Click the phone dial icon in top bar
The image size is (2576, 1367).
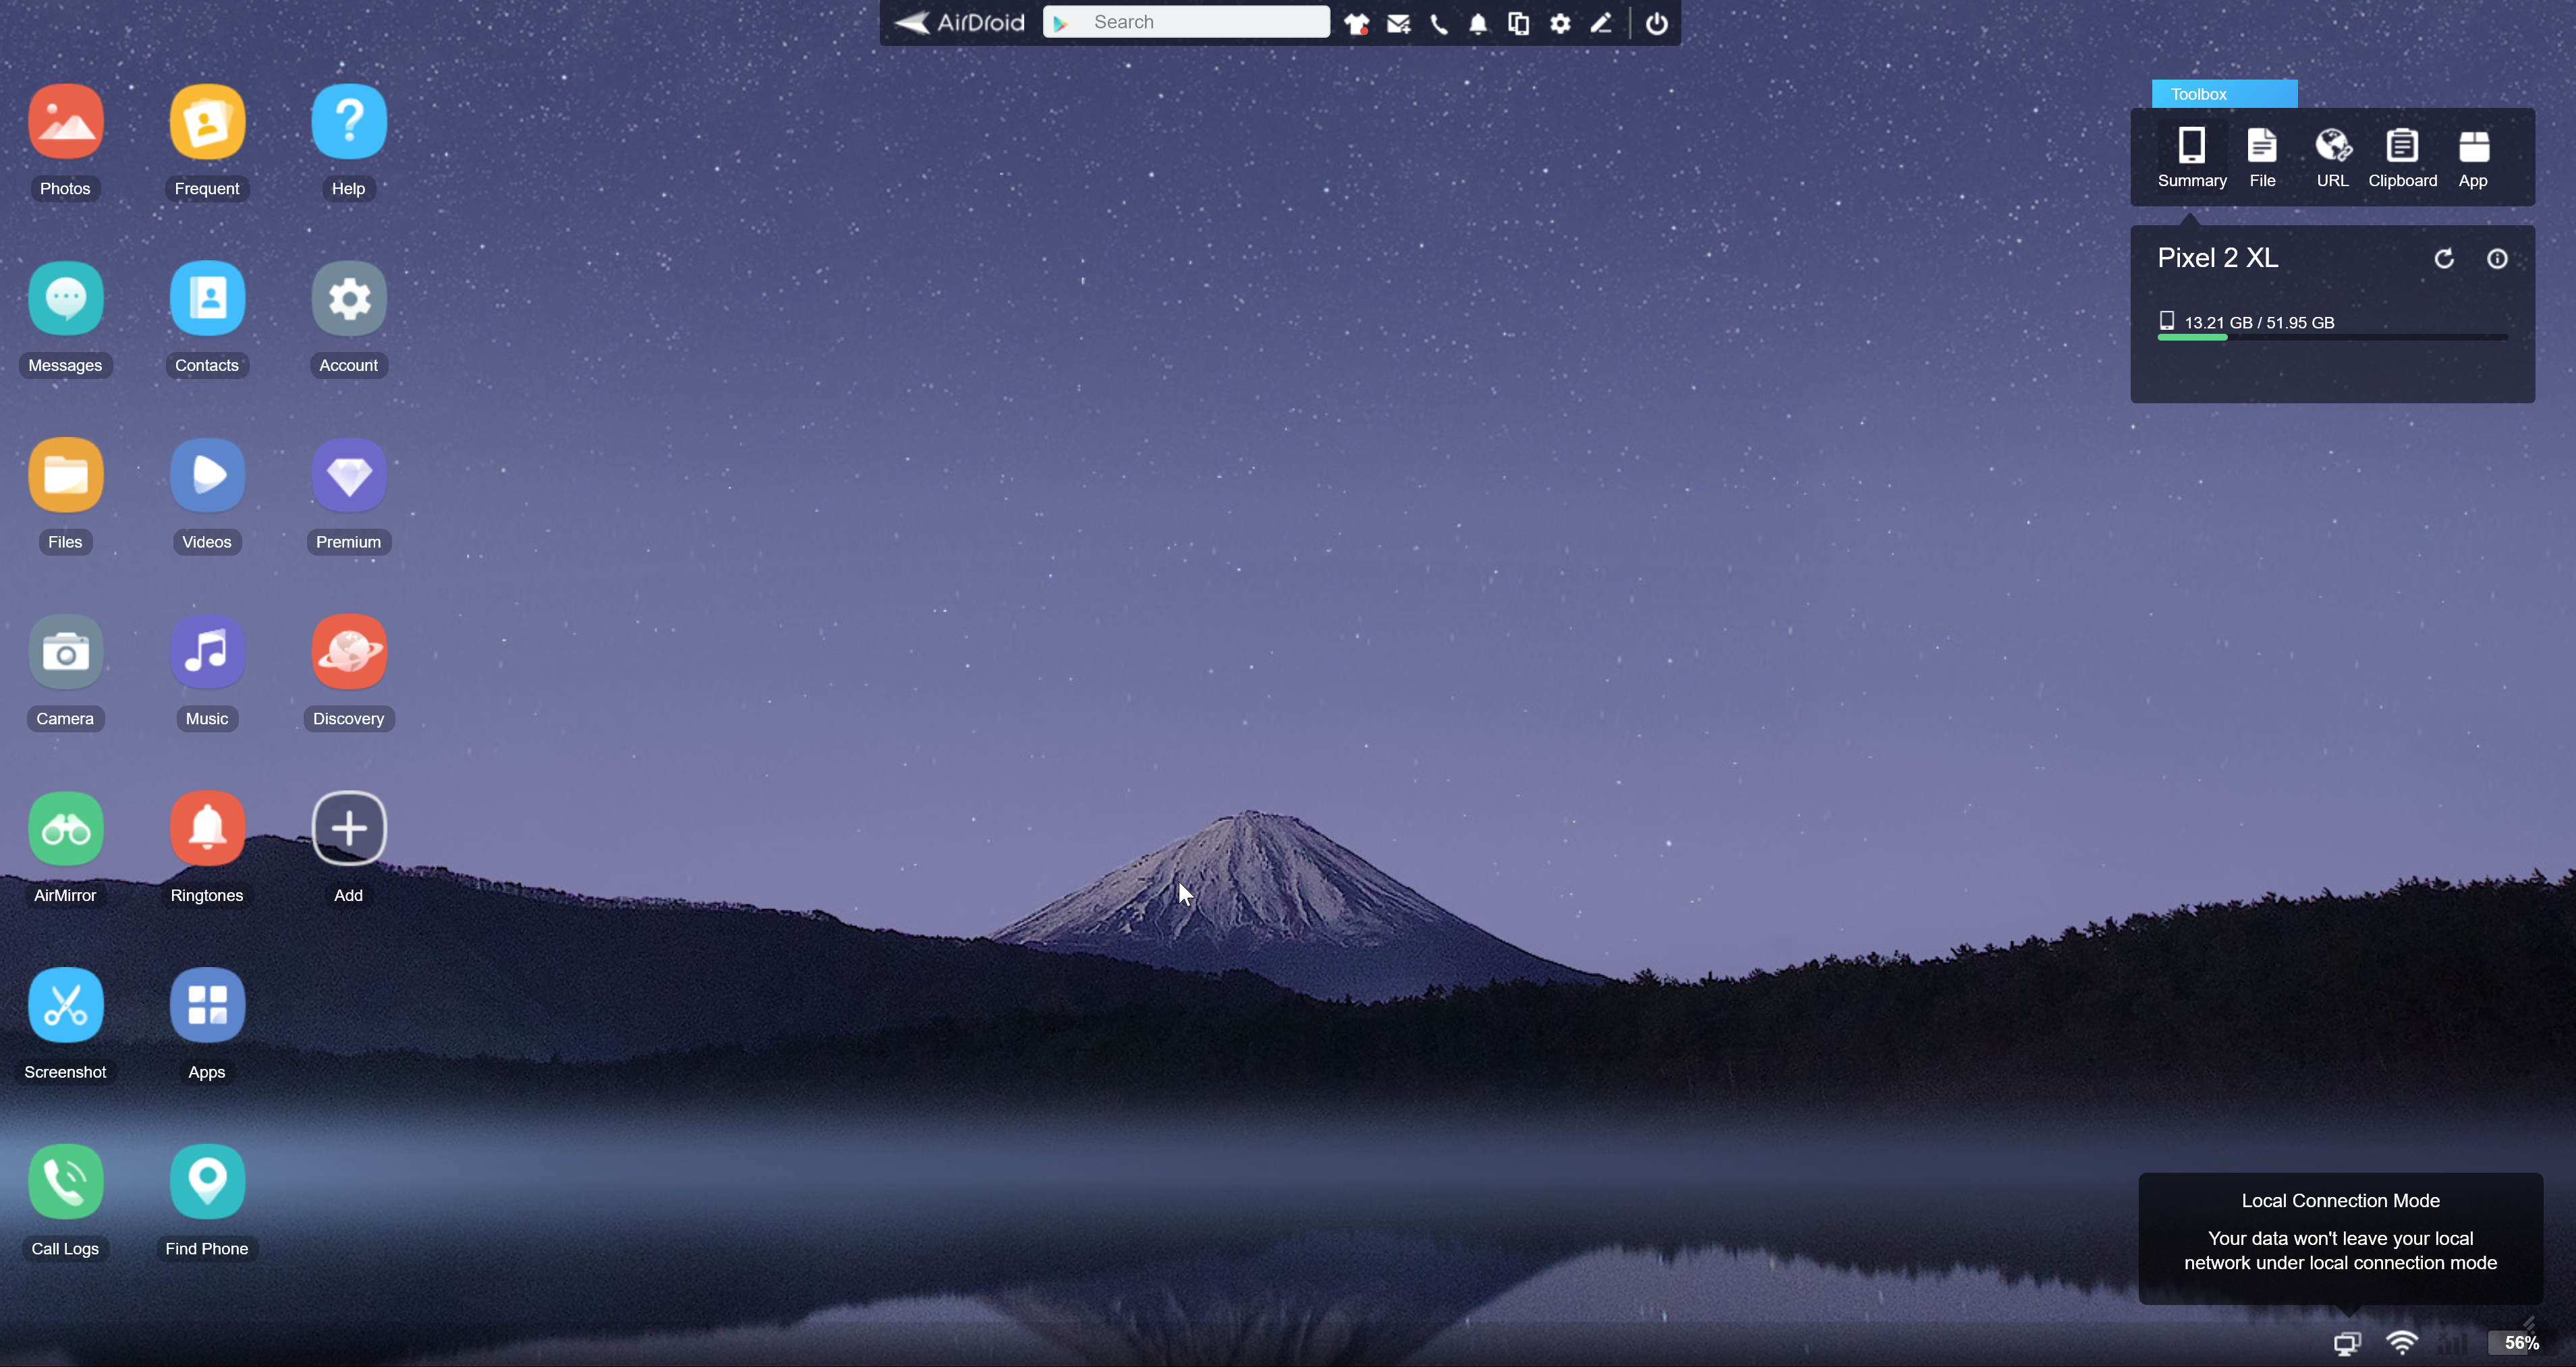[x=1438, y=23]
